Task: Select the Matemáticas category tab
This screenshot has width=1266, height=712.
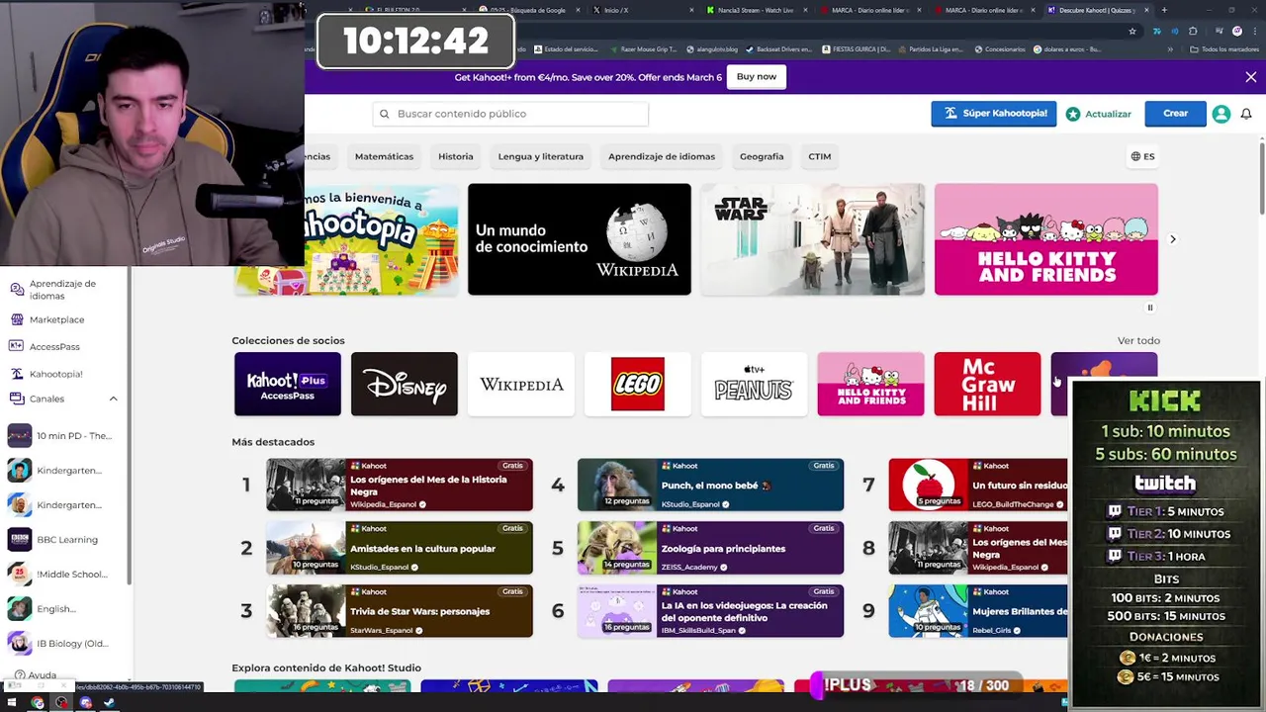Action: click(384, 156)
